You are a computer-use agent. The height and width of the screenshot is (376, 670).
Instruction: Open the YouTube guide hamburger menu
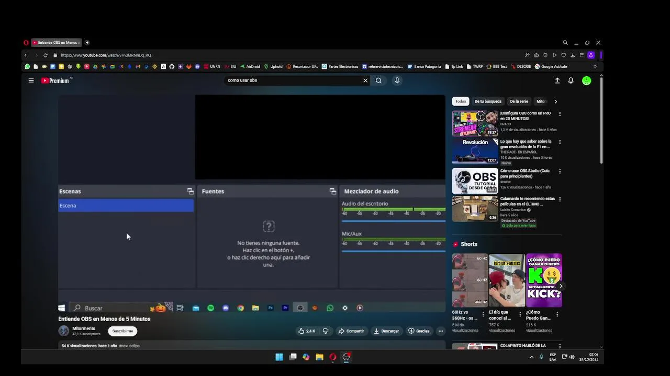[31, 80]
